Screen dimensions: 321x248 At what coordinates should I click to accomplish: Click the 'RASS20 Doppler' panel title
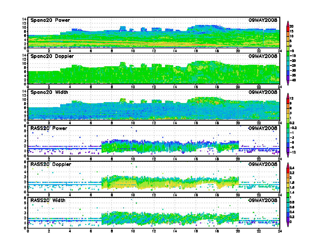tap(51, 164)
